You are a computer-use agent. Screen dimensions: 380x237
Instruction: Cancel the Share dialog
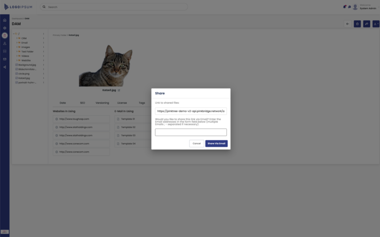coord(196,144)
